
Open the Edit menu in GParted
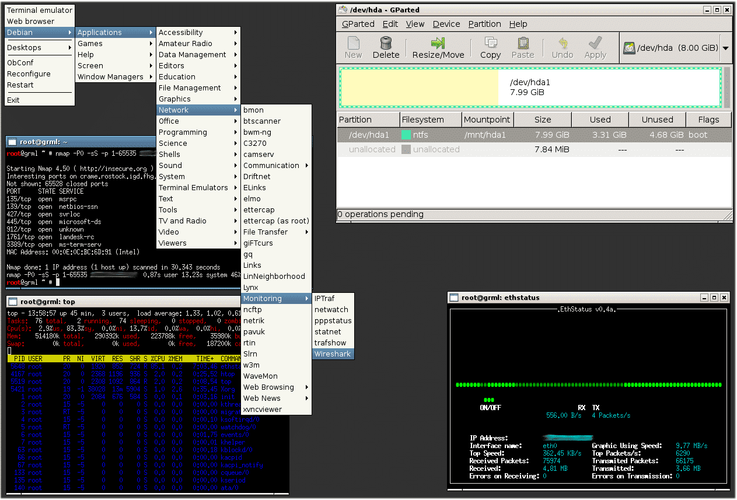click(x=390, y=24)
